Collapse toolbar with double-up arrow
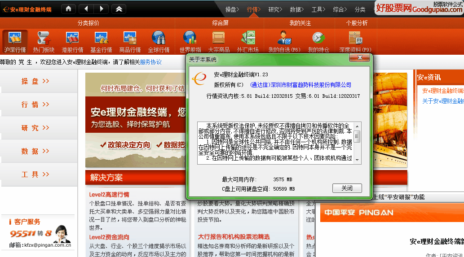464x257 pixels. coord(119,9)
